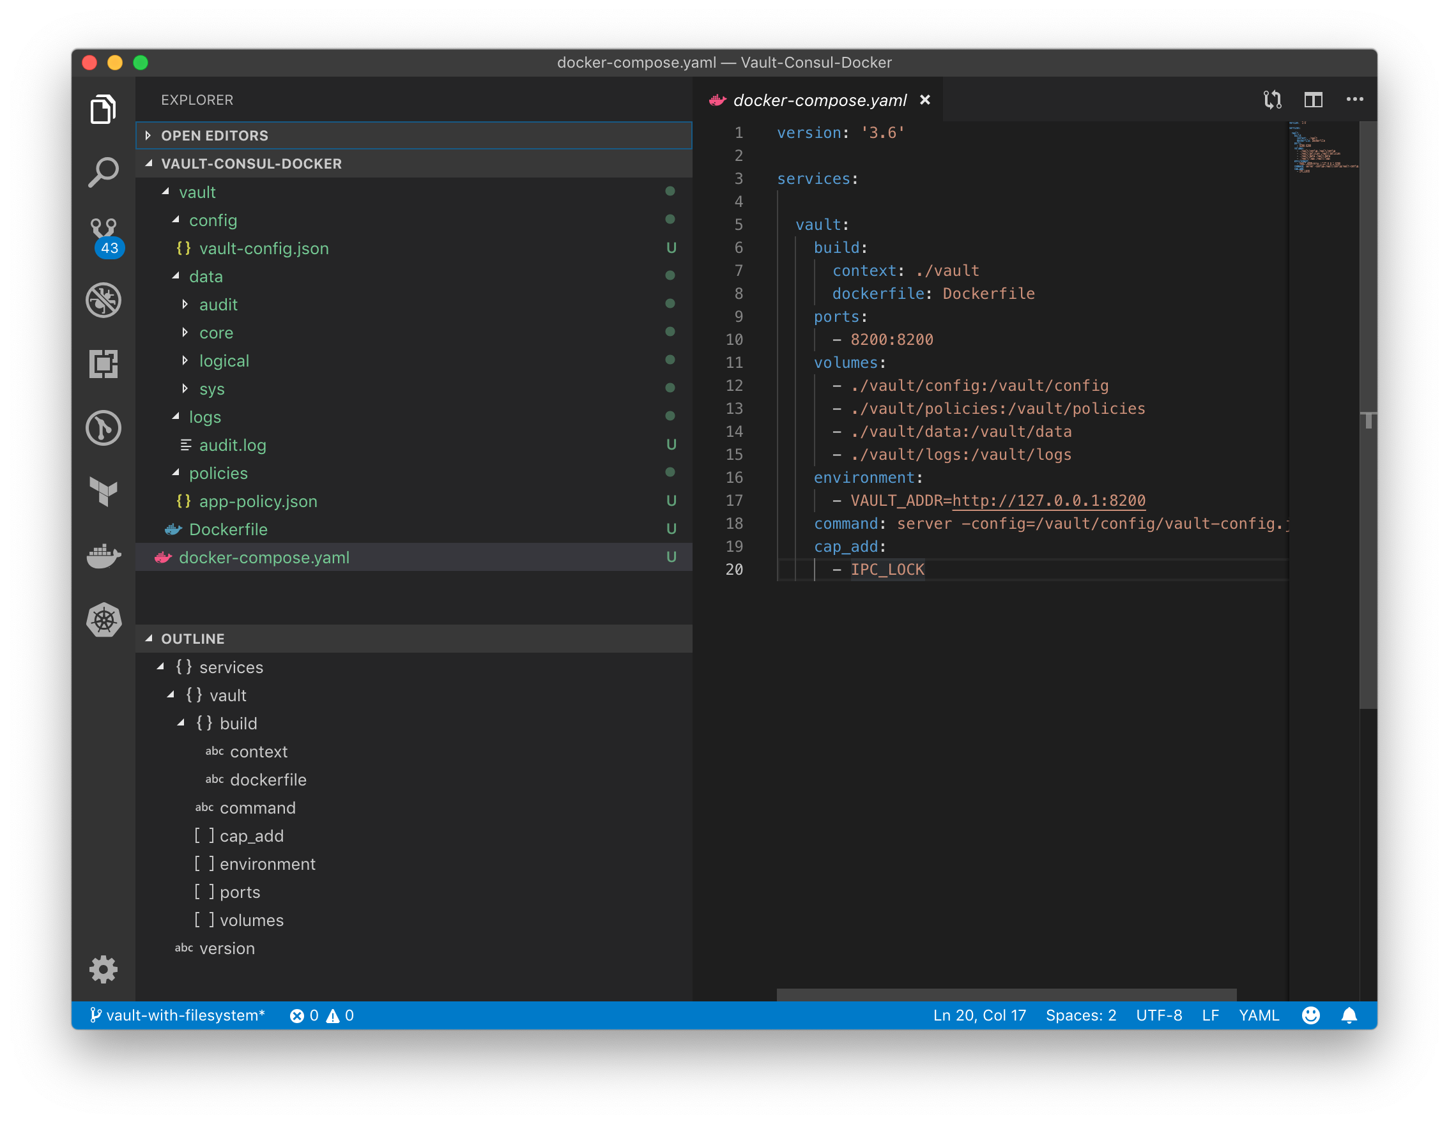Open the Kubernetes helm-wheel view icon
This screenshot has width=1449, height=1124.
point(103,620)
